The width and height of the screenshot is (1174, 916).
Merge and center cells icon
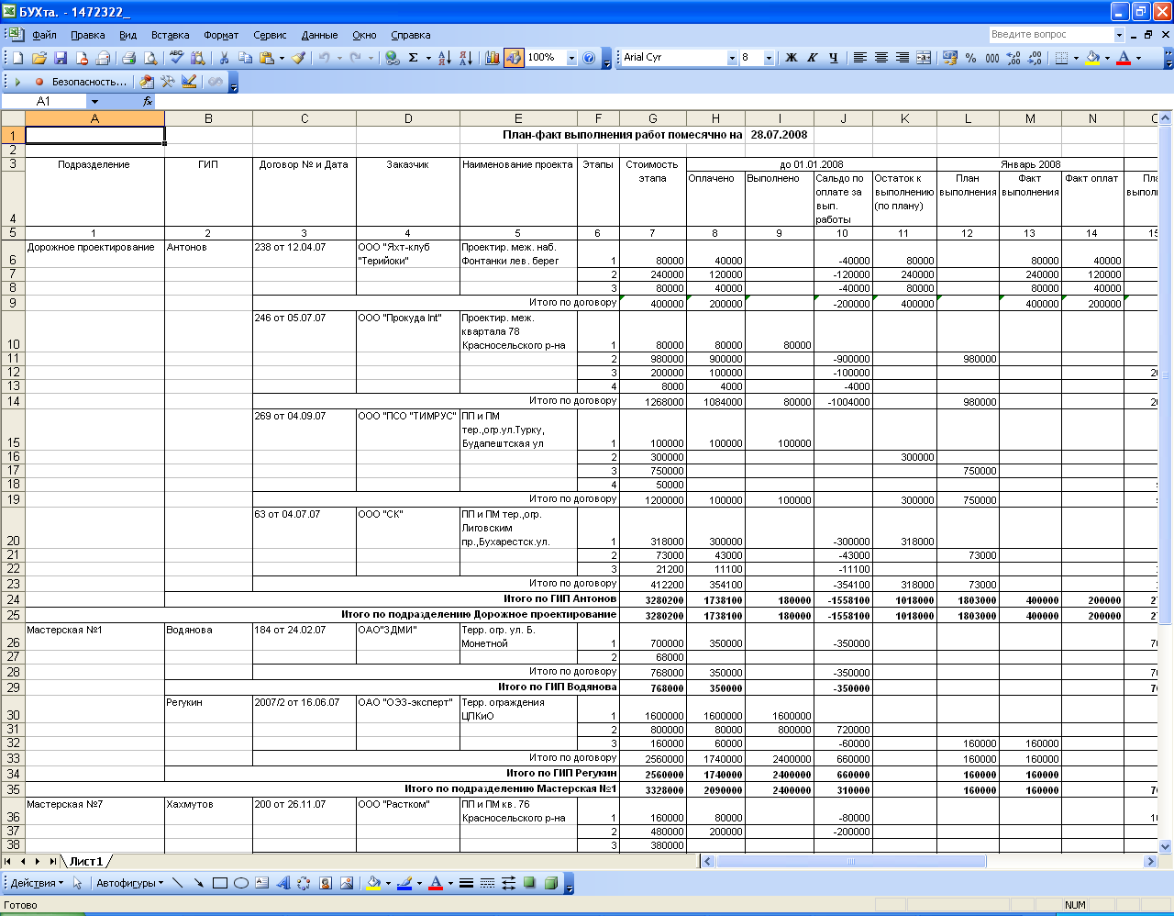point(924,58)
